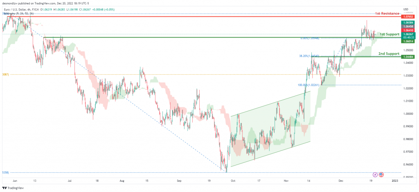This screenshot has height=192, width=419.
Task: Click the Euro / U.S. Dollar symbol title
Action: pyautogui.click(x=16, y=9)
